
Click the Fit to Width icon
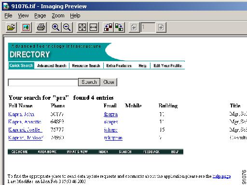pos(93,27)
